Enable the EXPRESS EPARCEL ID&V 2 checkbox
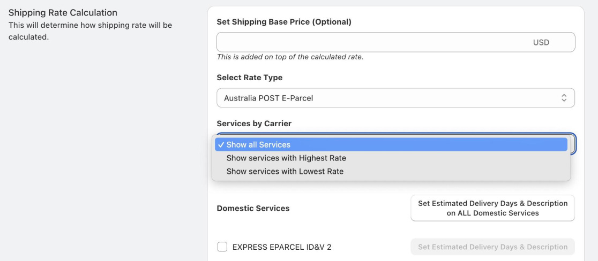 [x=222, y=247]
